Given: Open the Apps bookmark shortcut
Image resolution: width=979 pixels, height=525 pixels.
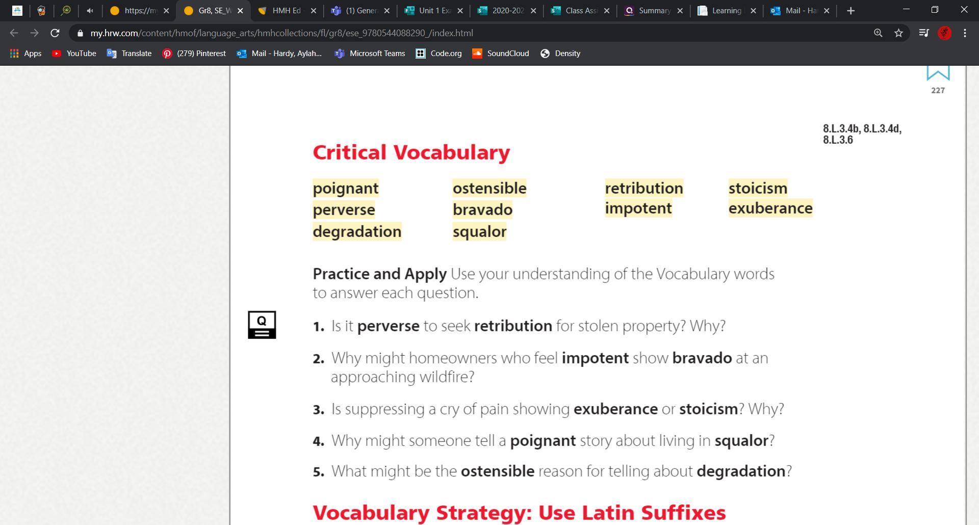Looking at the screenshot, I should pyautogui.click(x=25, y=54).
